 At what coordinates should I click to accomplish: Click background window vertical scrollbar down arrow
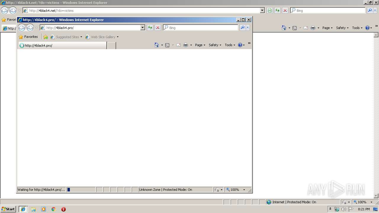(x=376, y=196)
